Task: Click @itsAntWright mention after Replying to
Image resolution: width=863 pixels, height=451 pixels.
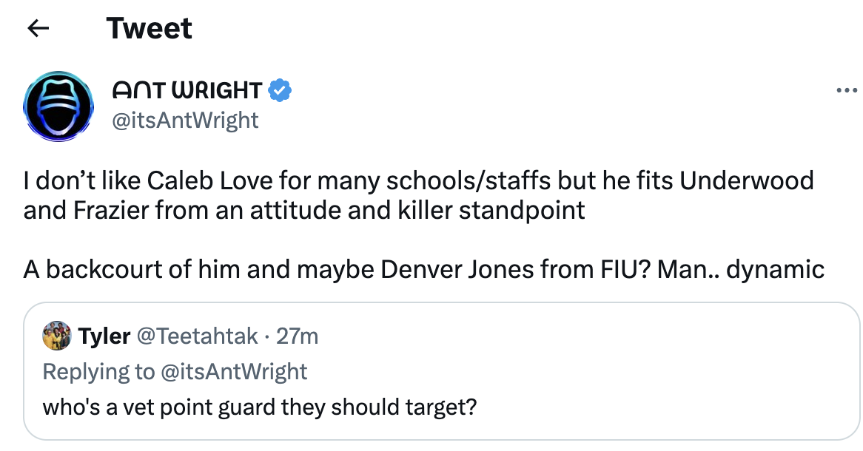Action: [234, 371]
